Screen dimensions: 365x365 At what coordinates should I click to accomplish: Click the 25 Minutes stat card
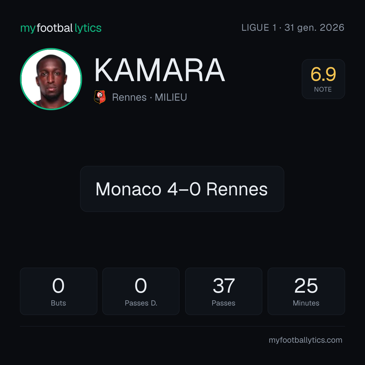(x=306, y=291)
